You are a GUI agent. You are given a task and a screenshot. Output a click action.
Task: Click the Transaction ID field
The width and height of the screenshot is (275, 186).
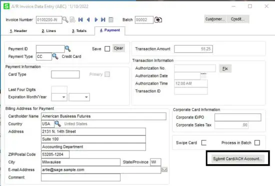[191, 91]
